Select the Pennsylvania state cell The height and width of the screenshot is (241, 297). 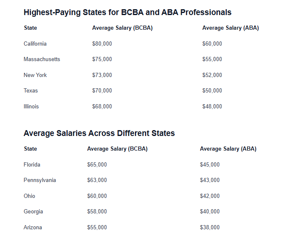coord(40,180)
